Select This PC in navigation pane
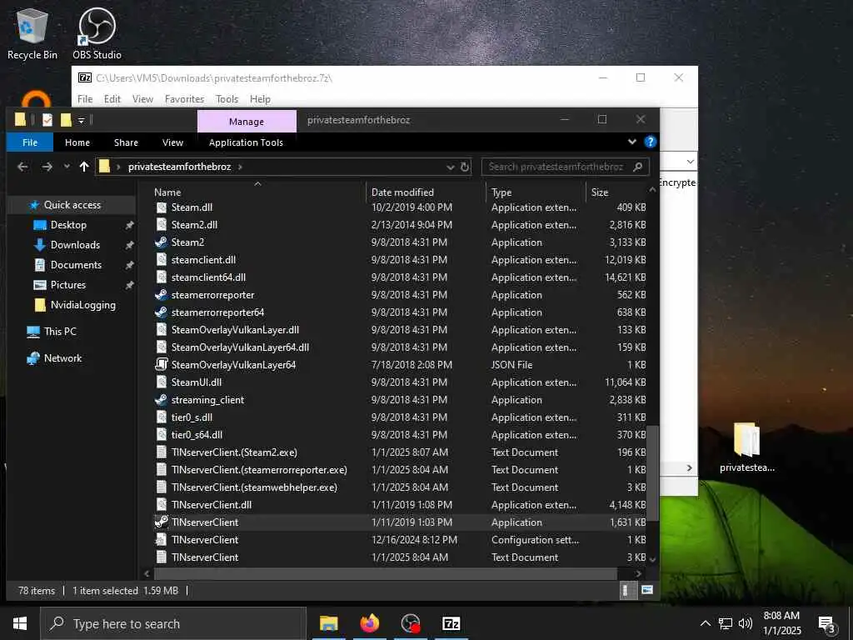Viewport: 853px width, 640px height. 60,332
